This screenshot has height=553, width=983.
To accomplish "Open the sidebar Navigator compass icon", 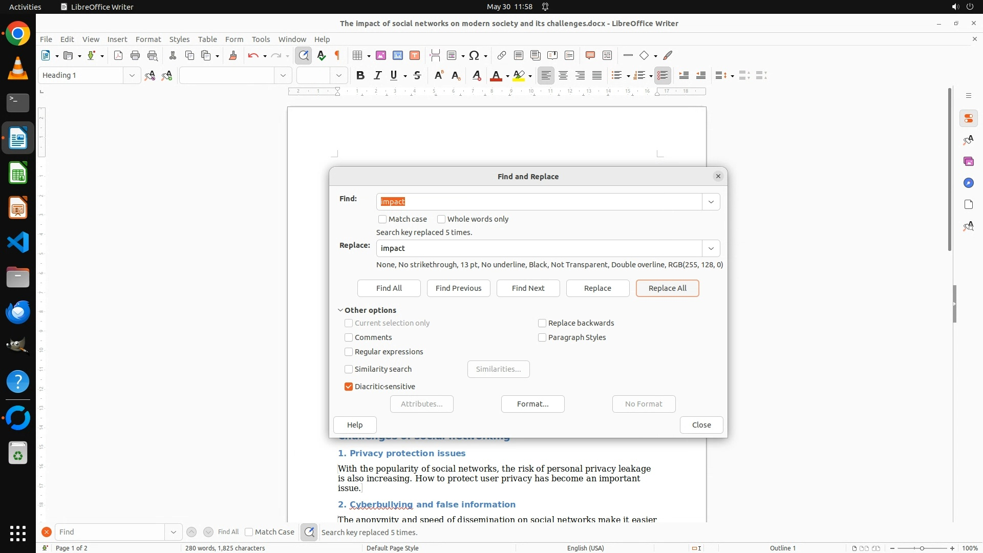I will [968, 183].
